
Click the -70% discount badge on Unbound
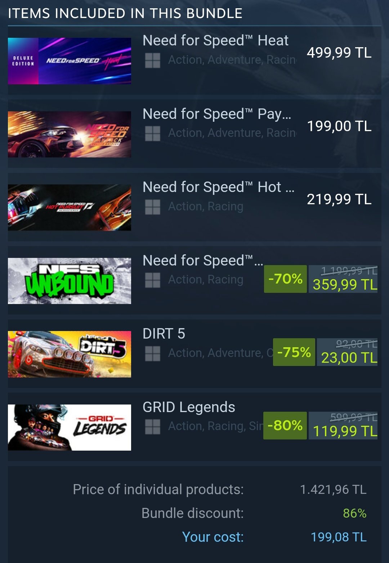285,279
